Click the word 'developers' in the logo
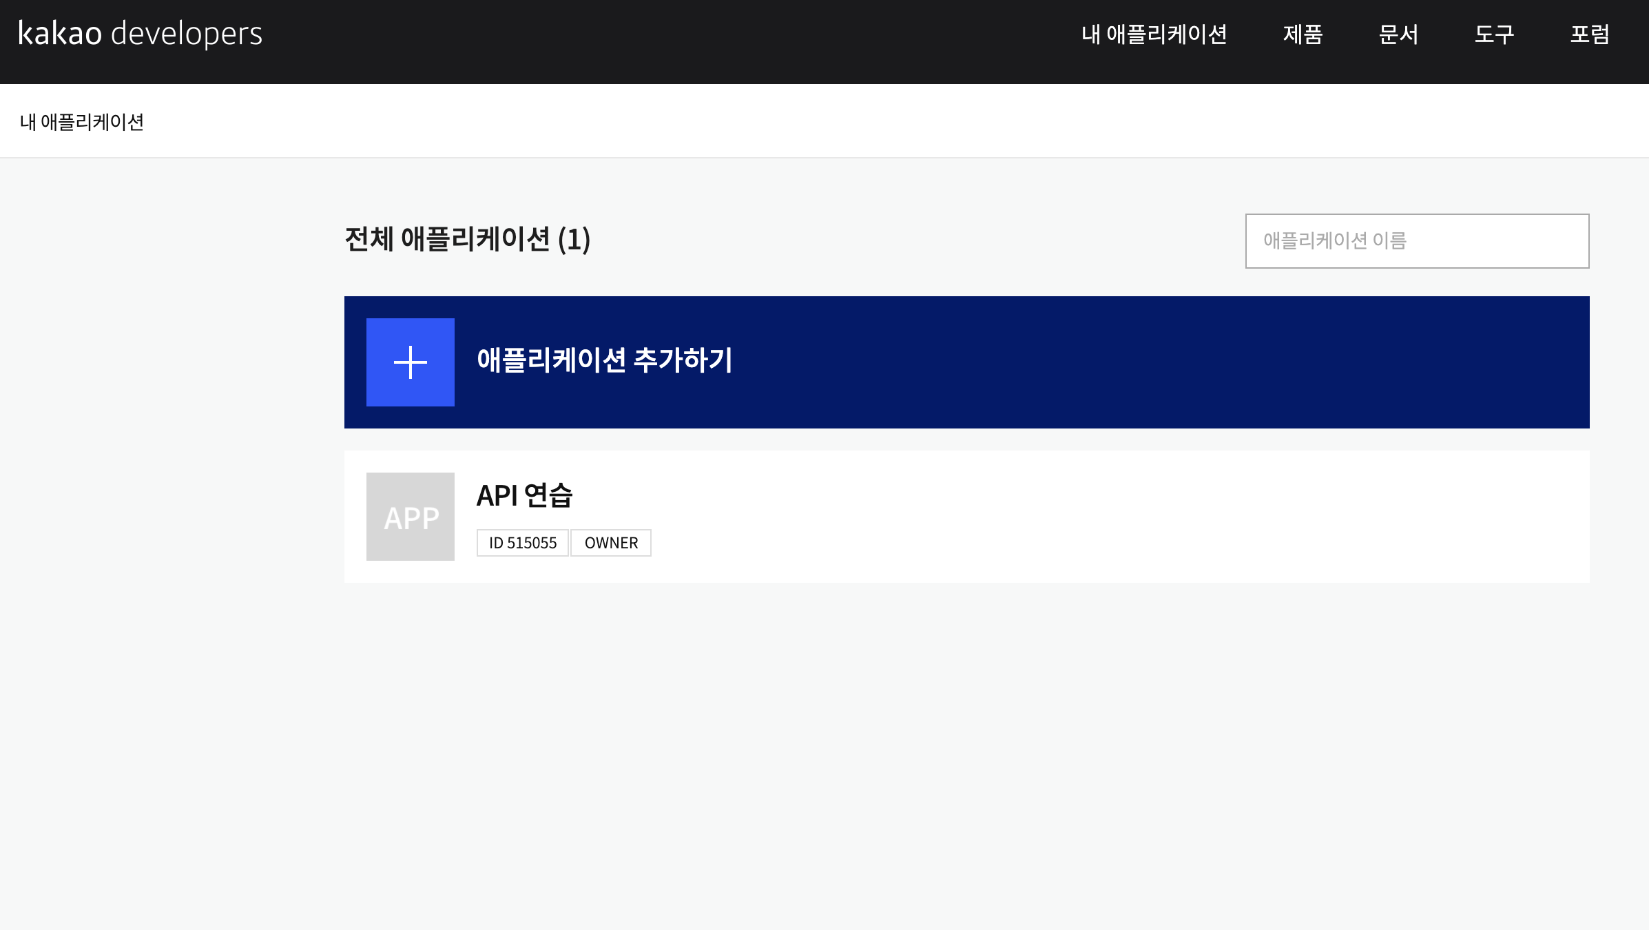Image resolution: width=1649 pixels, height=930 pixels. 187,34
